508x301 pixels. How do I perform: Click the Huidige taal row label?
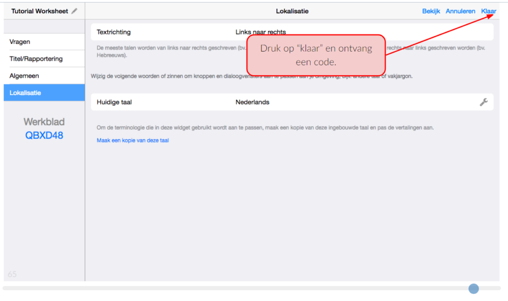[x=114, y=102]
